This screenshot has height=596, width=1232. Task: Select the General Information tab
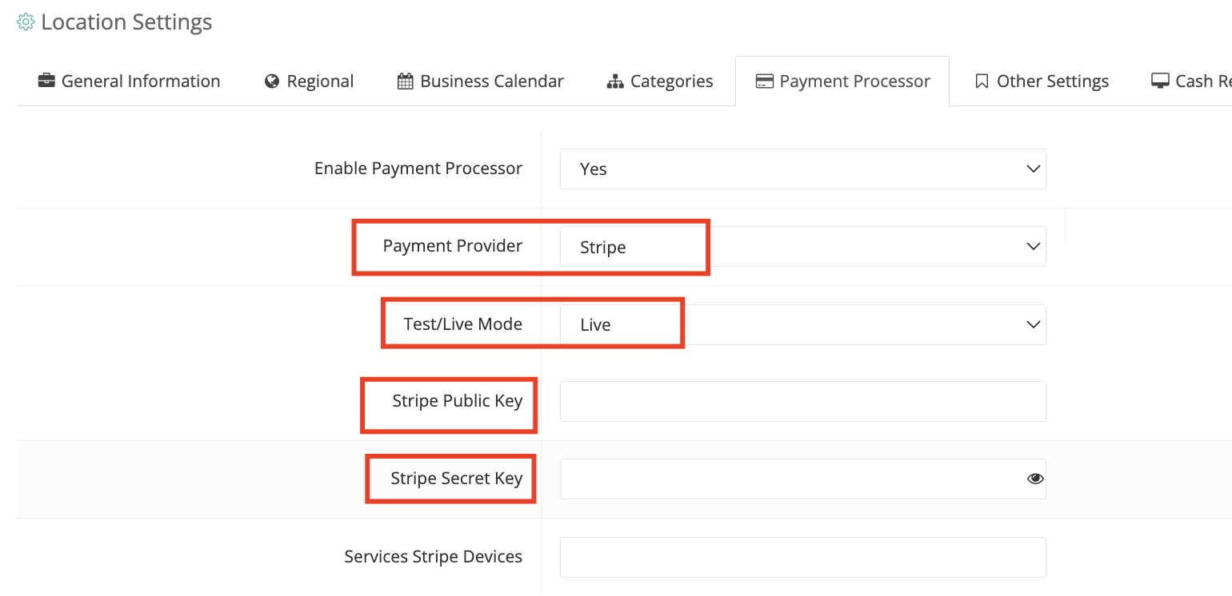tap(129, 81)
